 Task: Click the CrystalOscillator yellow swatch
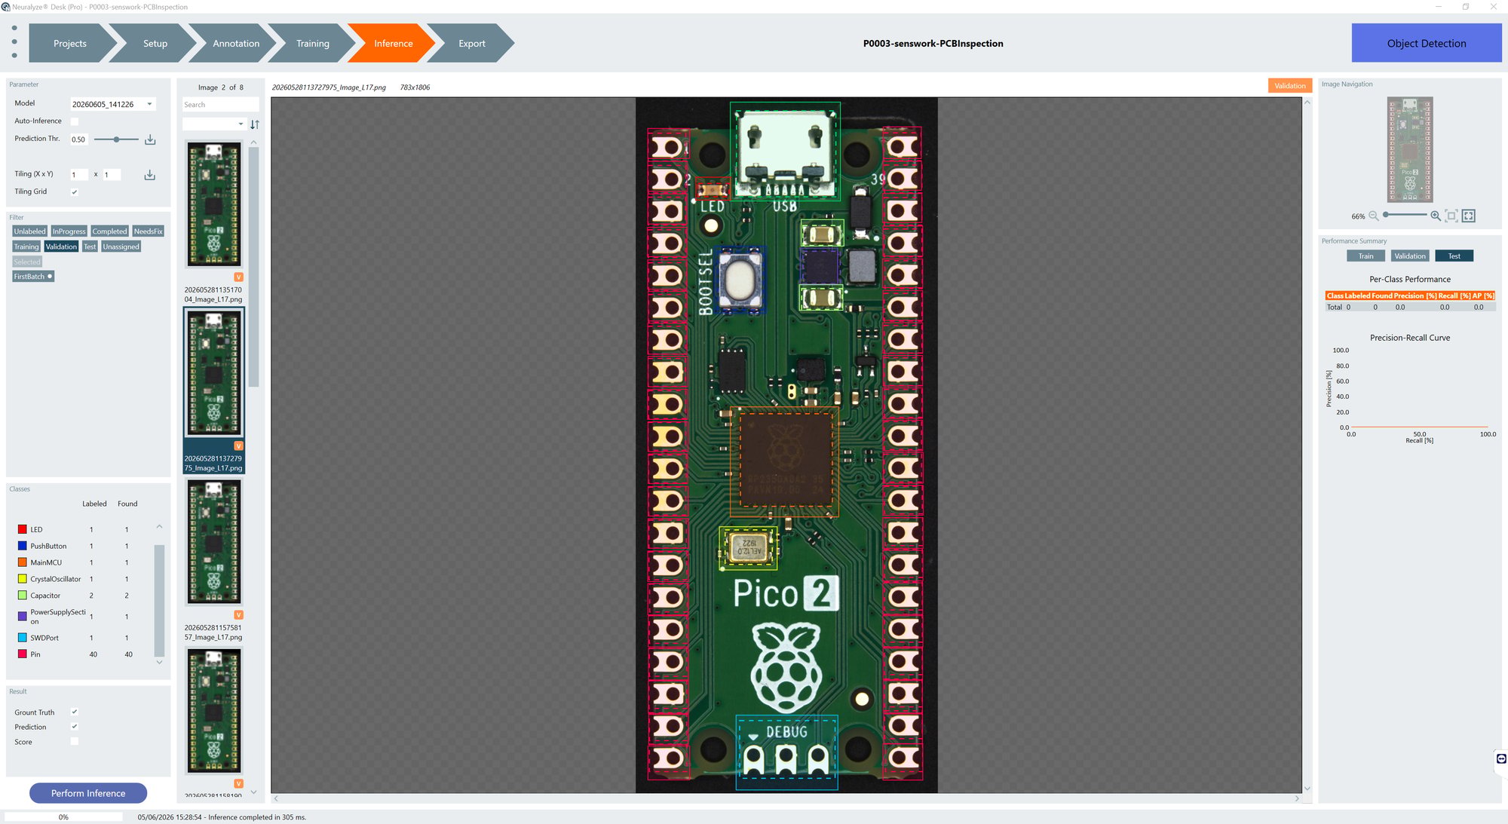tap(22, 579)
